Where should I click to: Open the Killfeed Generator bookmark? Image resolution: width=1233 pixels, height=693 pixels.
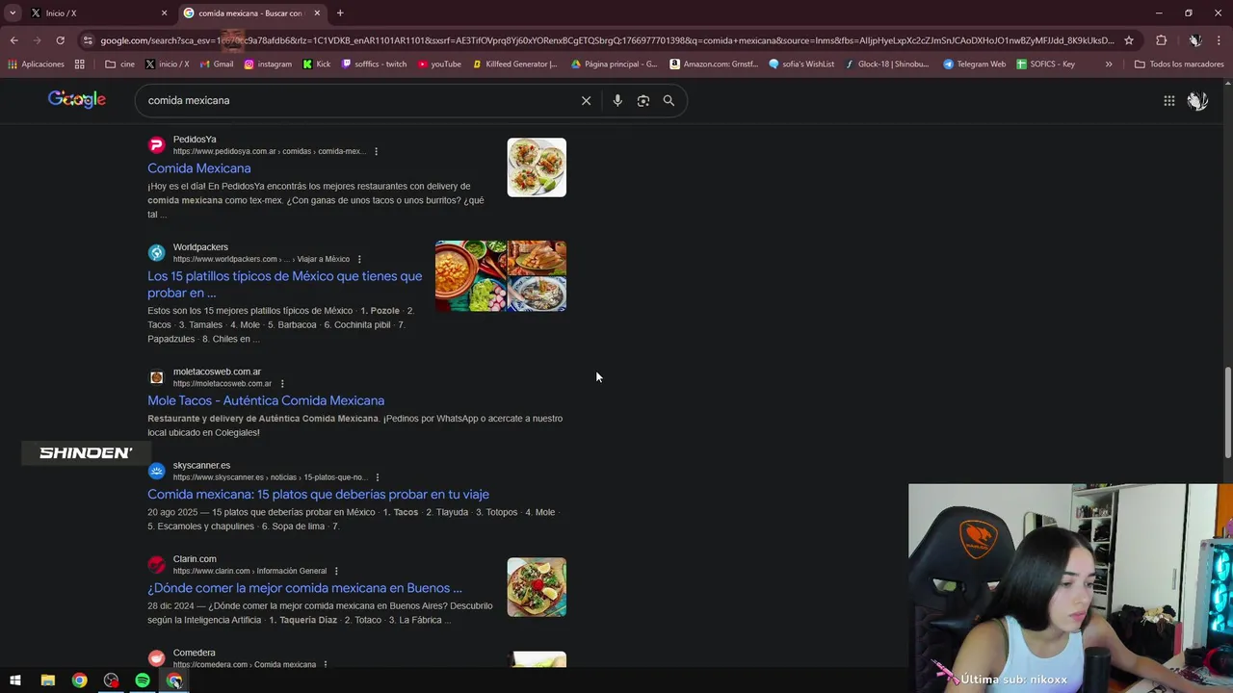click(514, 64)
